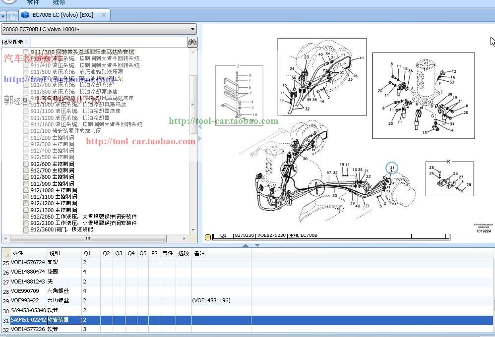Open the tab list dropdown arrow
This screenshot has height=337, width=495.
point(3,16)
